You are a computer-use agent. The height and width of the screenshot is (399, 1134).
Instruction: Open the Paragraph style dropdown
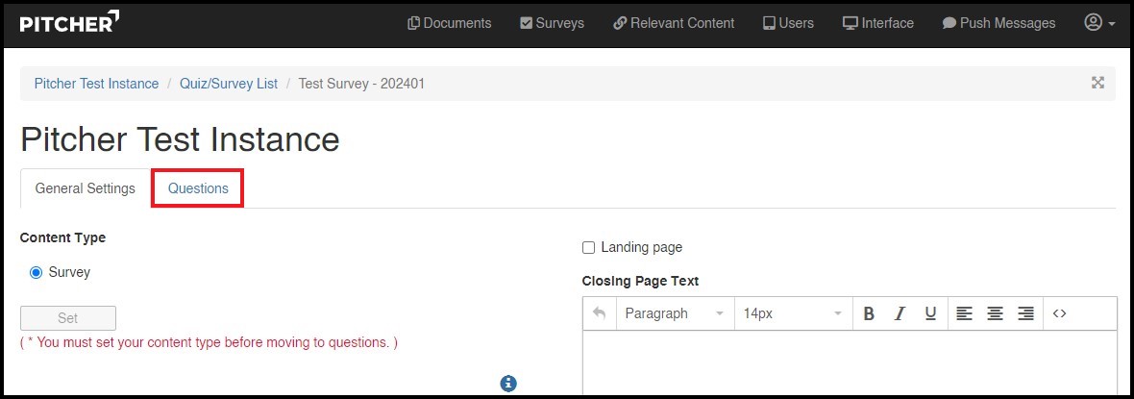(x=673, y=313)
